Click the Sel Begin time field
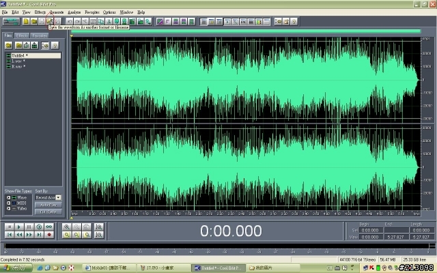437x273 pixels. tap(370, 231)
